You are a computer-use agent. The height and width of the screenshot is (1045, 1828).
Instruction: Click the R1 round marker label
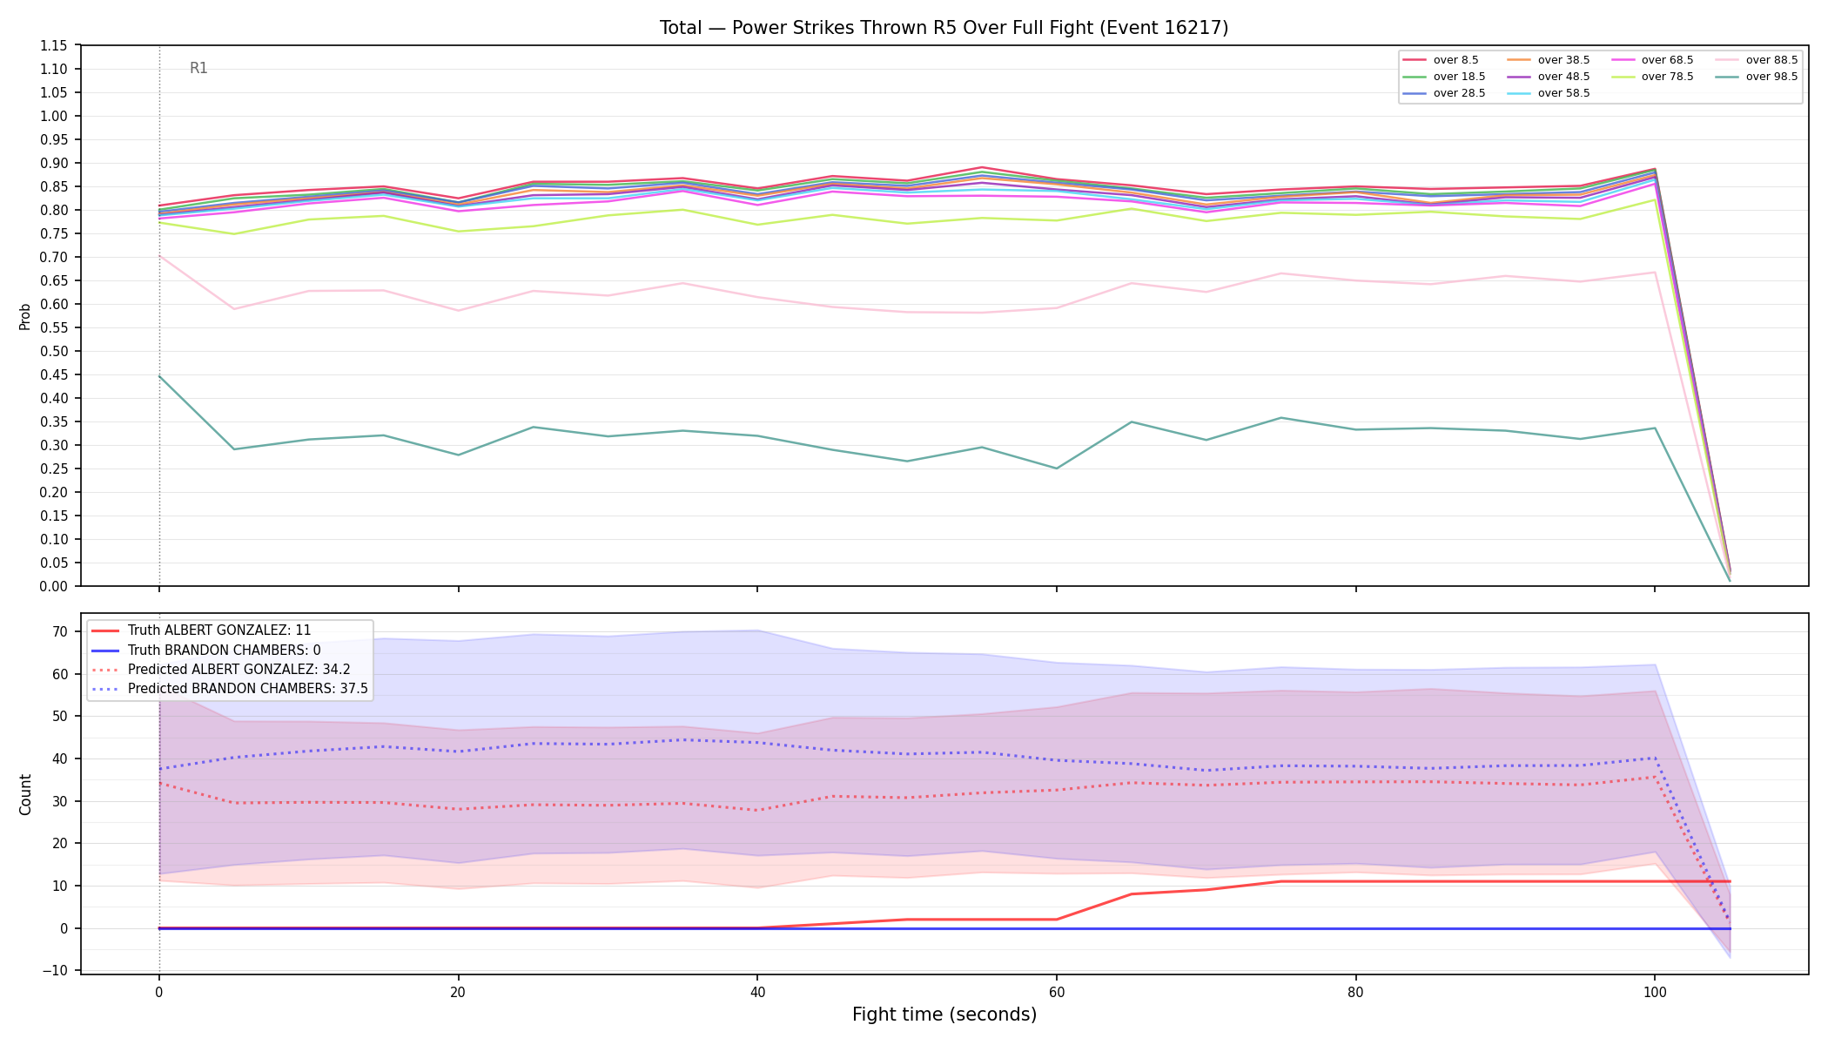tap(198, 68)
